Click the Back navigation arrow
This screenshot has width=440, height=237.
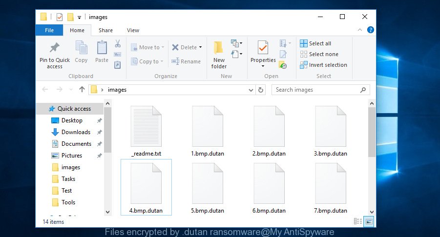(x=45, y=89)
